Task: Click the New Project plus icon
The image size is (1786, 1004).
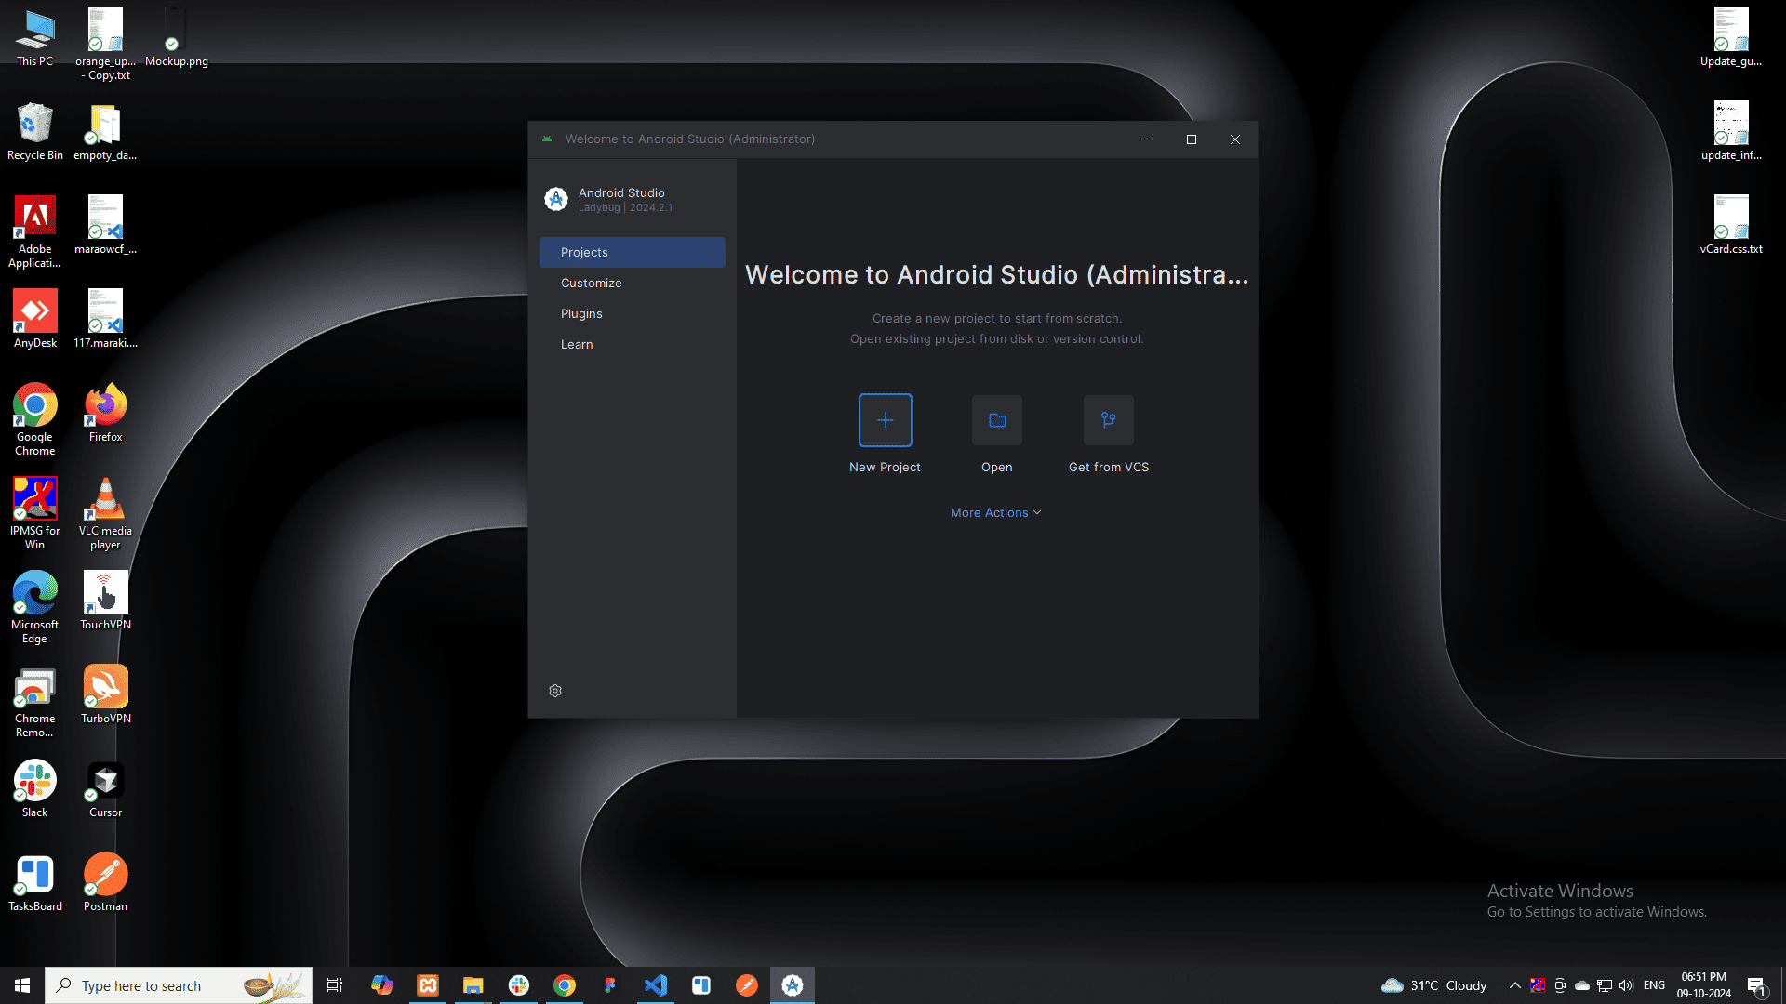Action: pyautogui.click(x=885, y=420)
